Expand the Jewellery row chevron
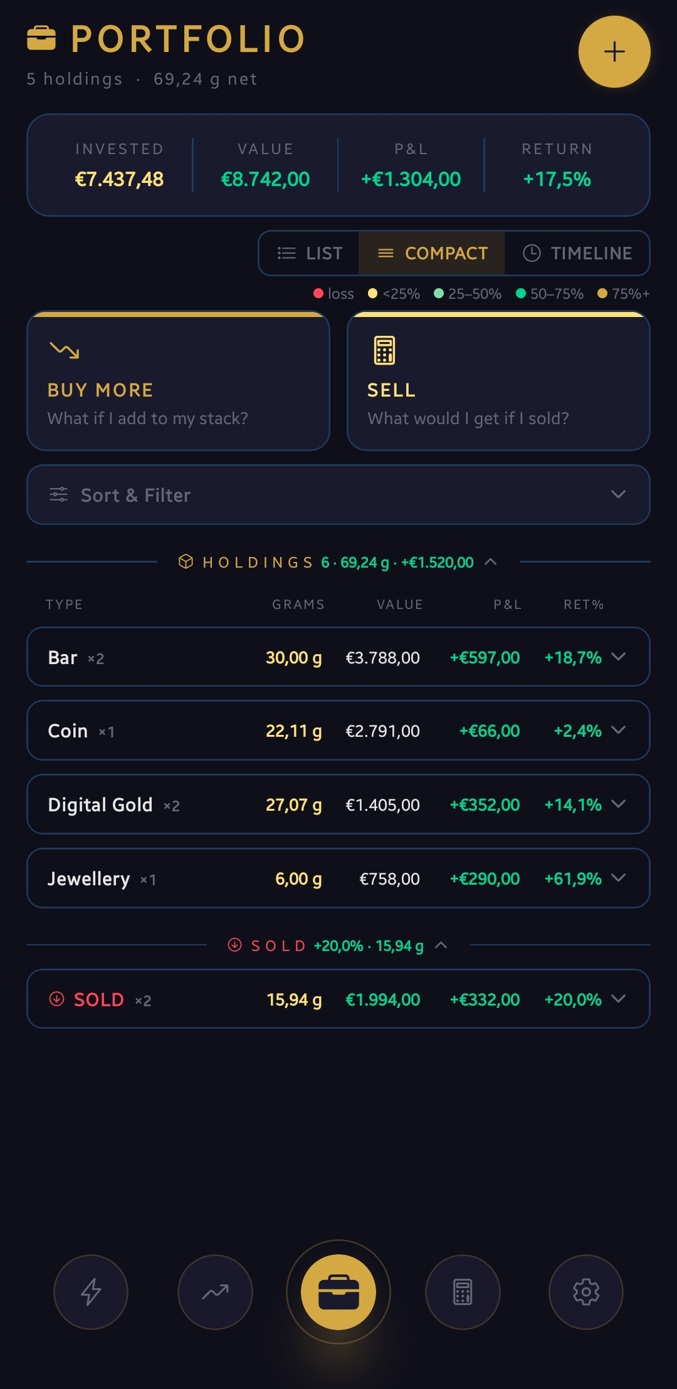677x1389 pixels. point(618,878)
